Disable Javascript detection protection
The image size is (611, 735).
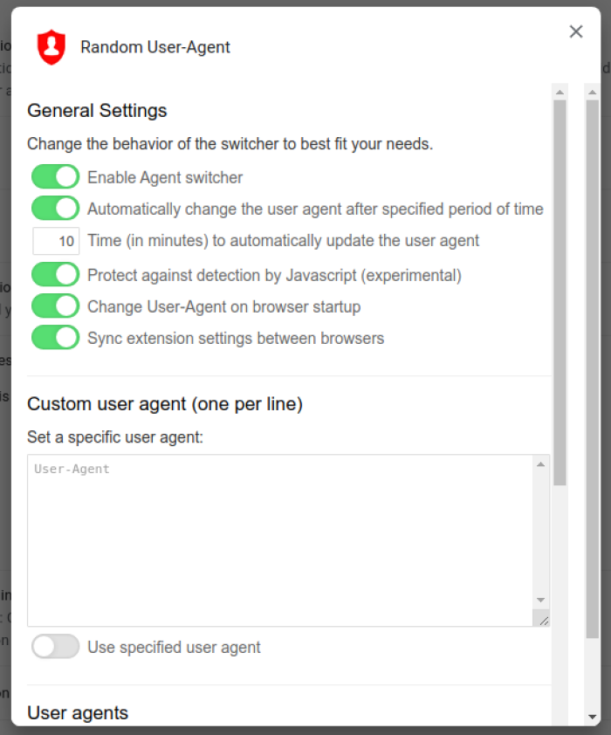[x=55, y=274]
